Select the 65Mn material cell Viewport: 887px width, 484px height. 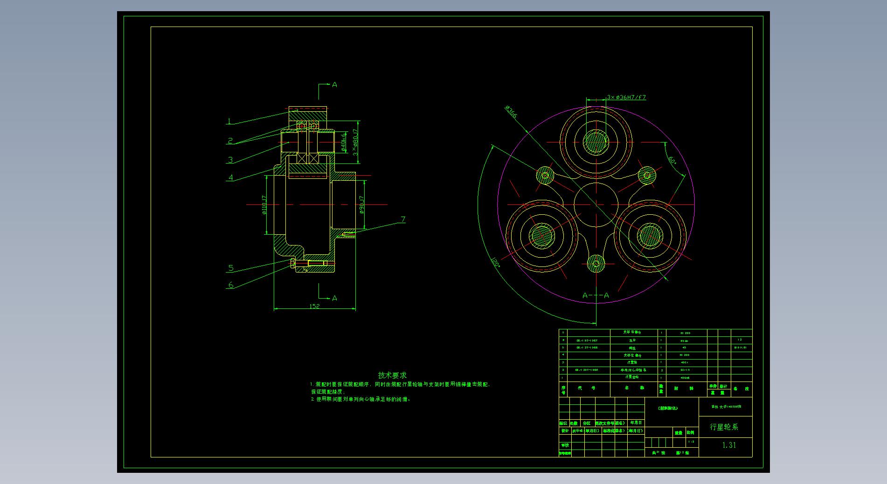pyautogui.click(x=684, y=341)
